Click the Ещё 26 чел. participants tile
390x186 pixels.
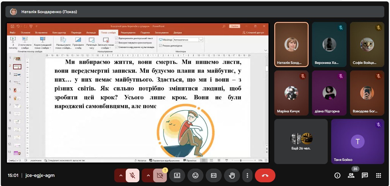(301, 141)
